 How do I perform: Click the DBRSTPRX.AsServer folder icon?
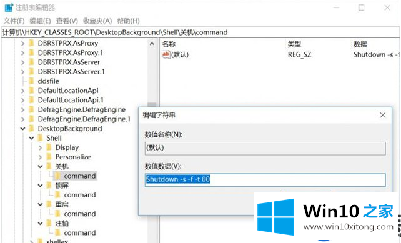pyautogui.click(x=31, y=62)
